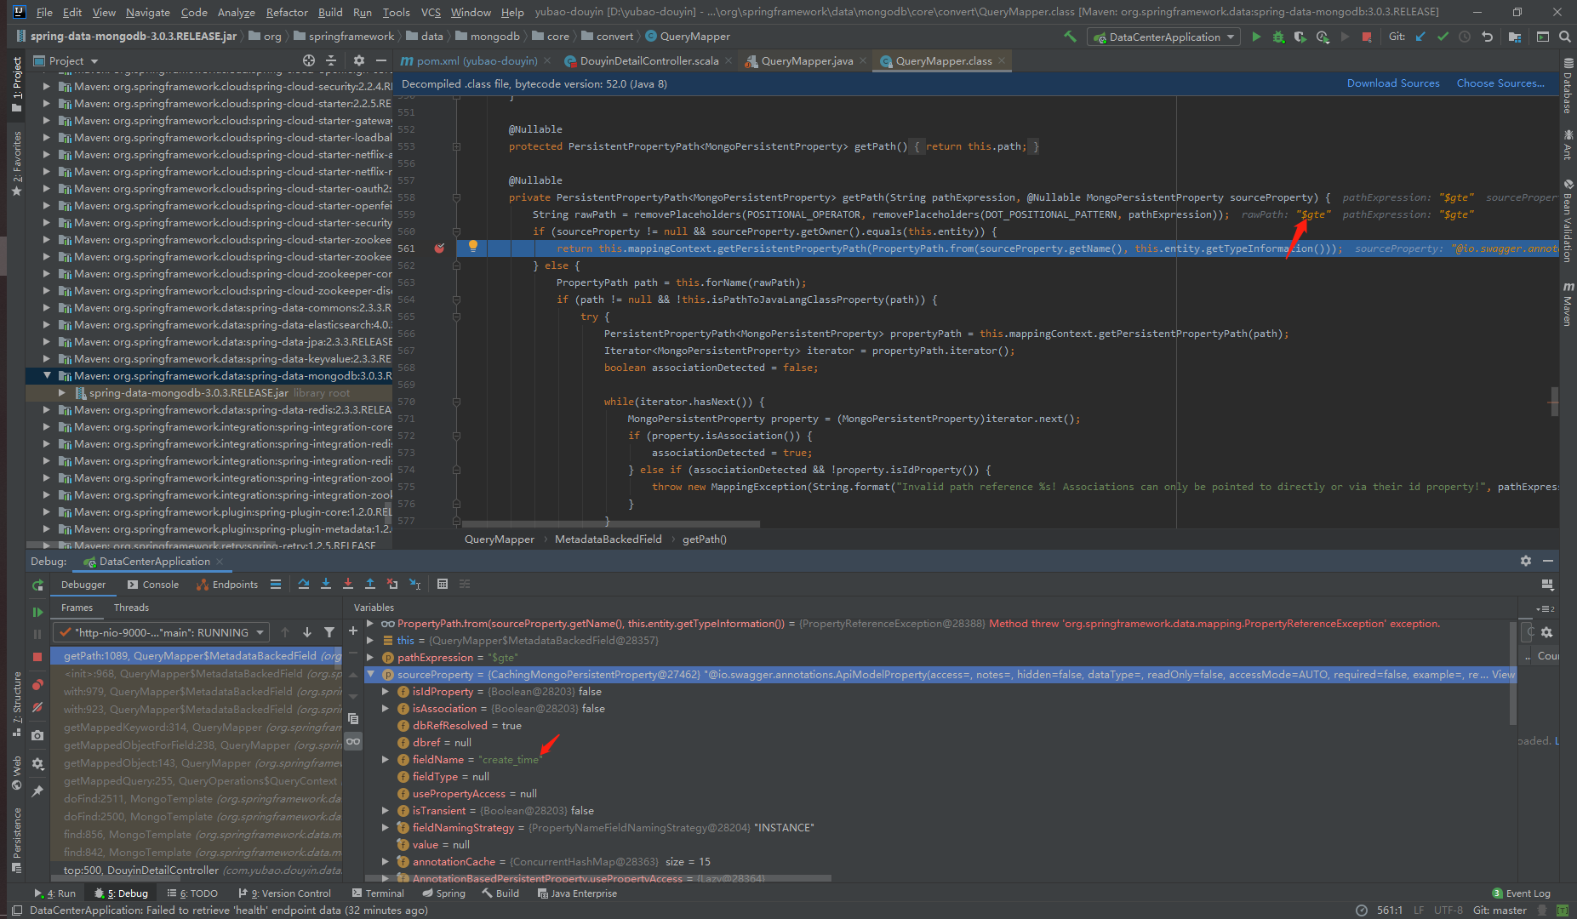Run with Coverage shield icon

click(x=1300, y=37)
